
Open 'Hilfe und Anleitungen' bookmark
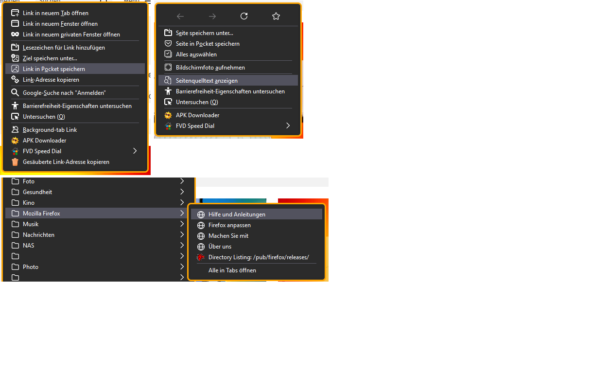point(257,214)
